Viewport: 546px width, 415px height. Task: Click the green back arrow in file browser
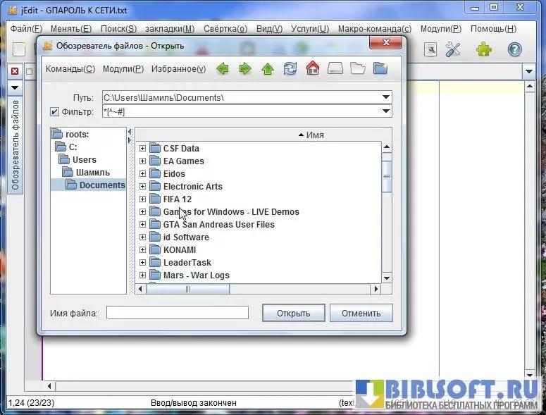tap(223, 69)
